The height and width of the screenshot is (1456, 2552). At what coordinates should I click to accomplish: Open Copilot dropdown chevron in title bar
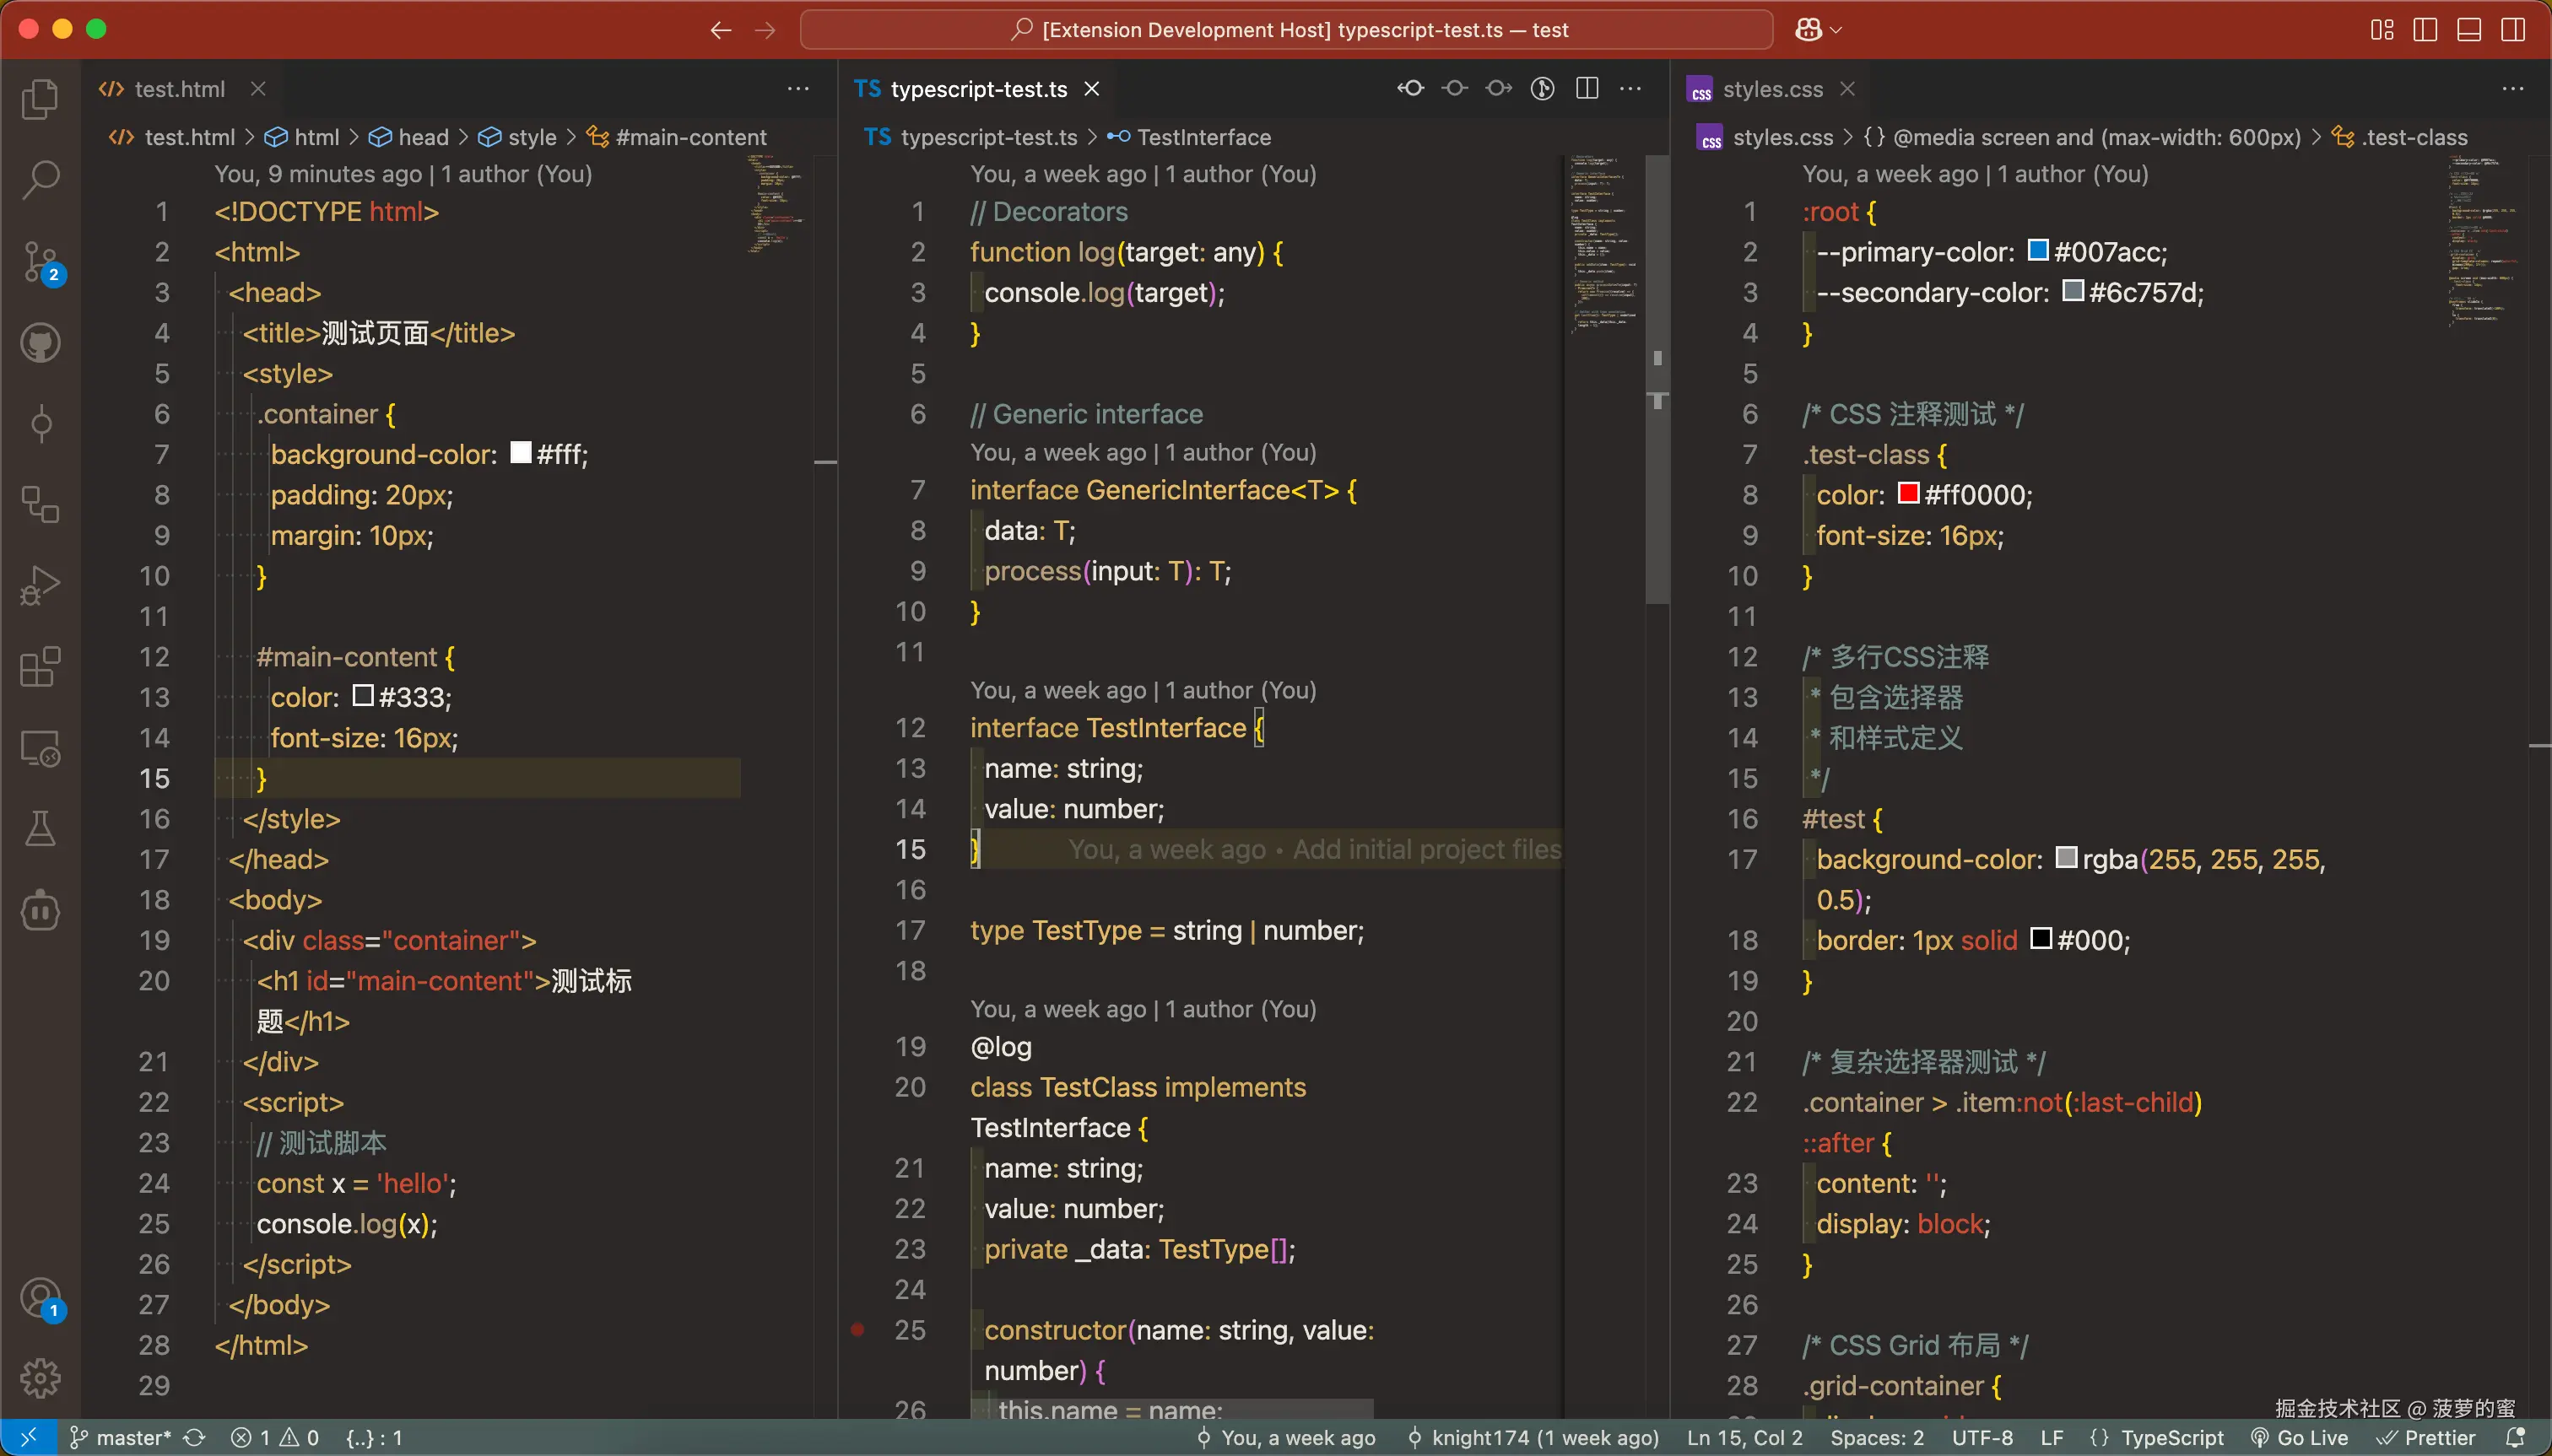coord(1836,30)
